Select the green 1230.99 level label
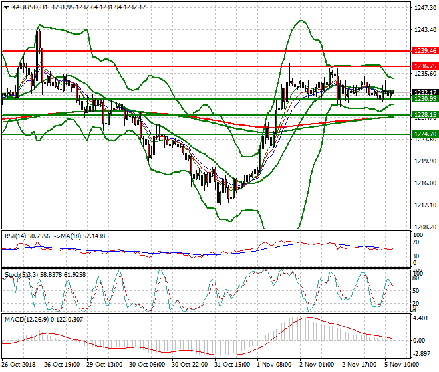This screenshot has height=372, width=439. click(425, 98)
